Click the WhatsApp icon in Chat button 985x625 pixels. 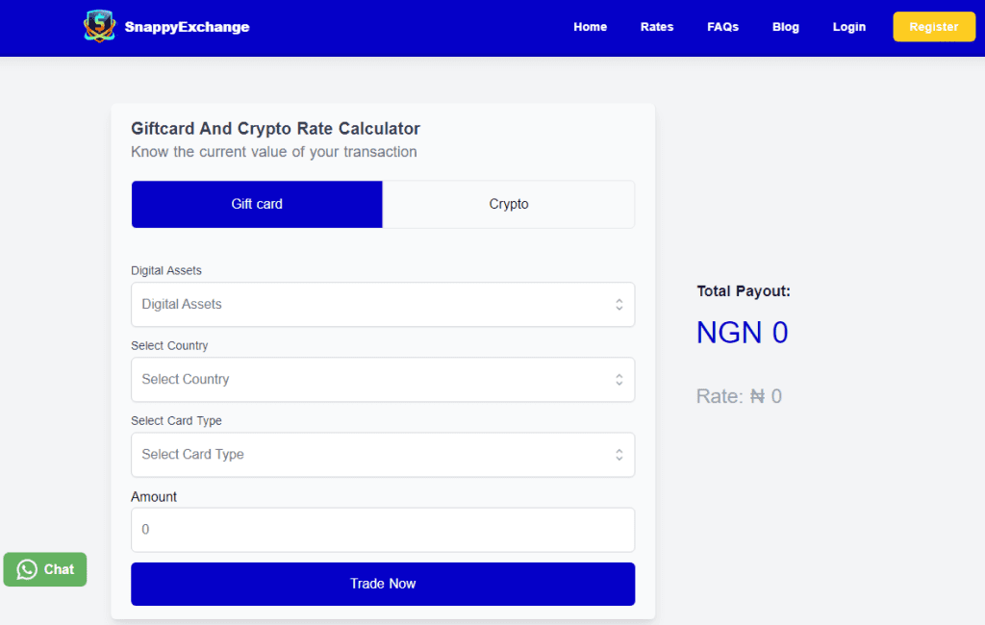pos(27,570)
